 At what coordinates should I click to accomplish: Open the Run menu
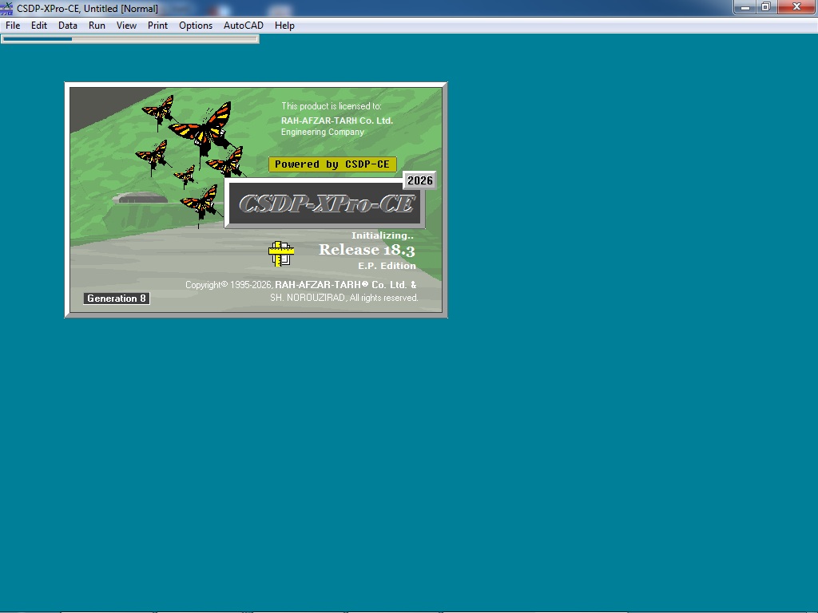point(97,26)
